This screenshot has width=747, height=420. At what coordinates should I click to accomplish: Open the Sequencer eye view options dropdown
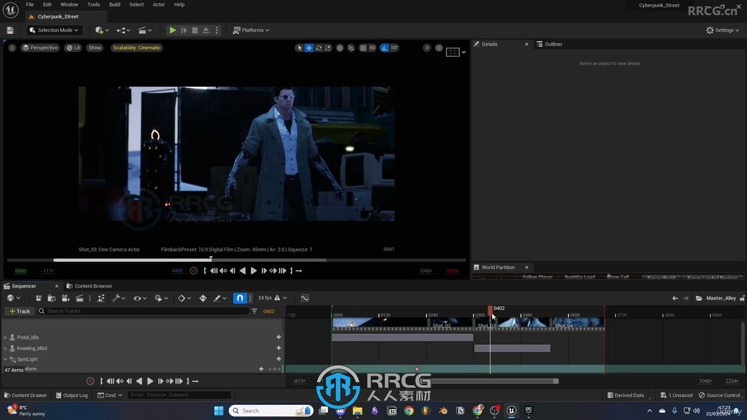[x=139, y=298]
